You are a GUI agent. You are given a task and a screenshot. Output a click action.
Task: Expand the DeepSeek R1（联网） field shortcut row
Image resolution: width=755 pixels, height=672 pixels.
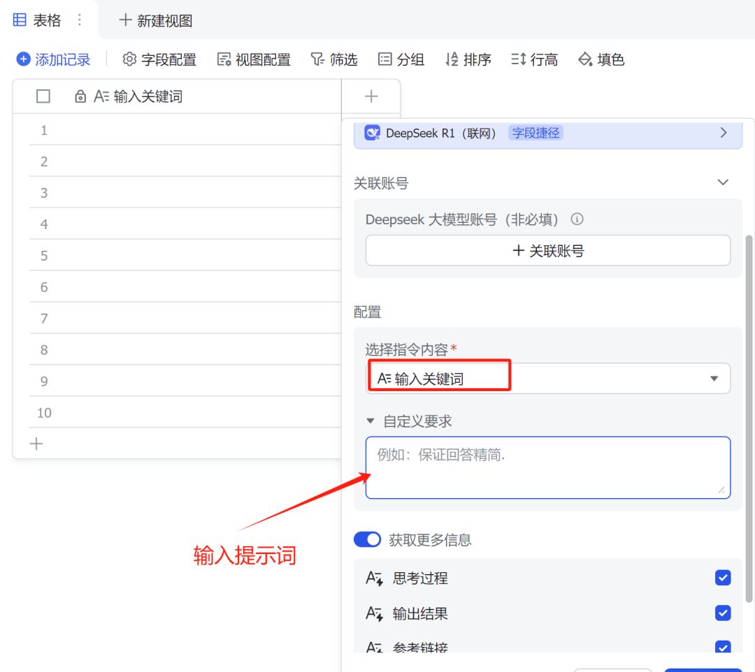[x=724, y=133]
